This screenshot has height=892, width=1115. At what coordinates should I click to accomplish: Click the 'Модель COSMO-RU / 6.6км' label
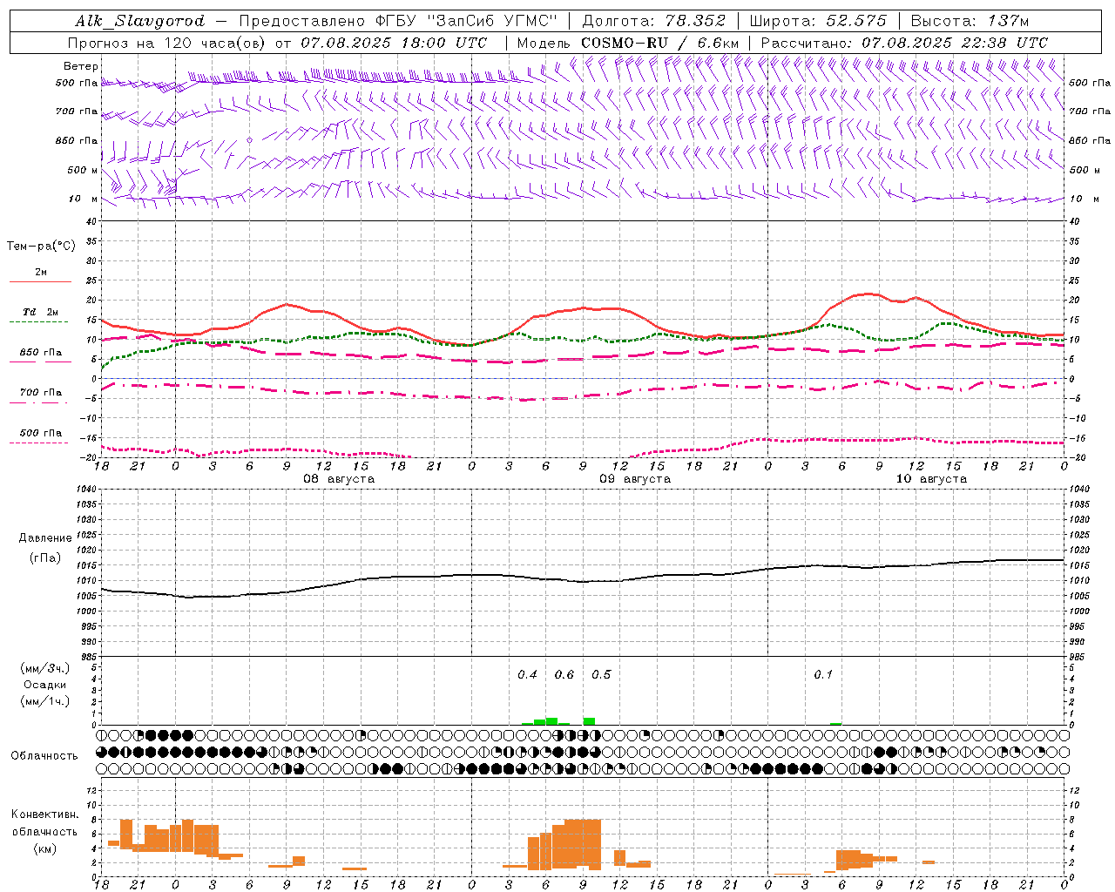pos(628,43)
